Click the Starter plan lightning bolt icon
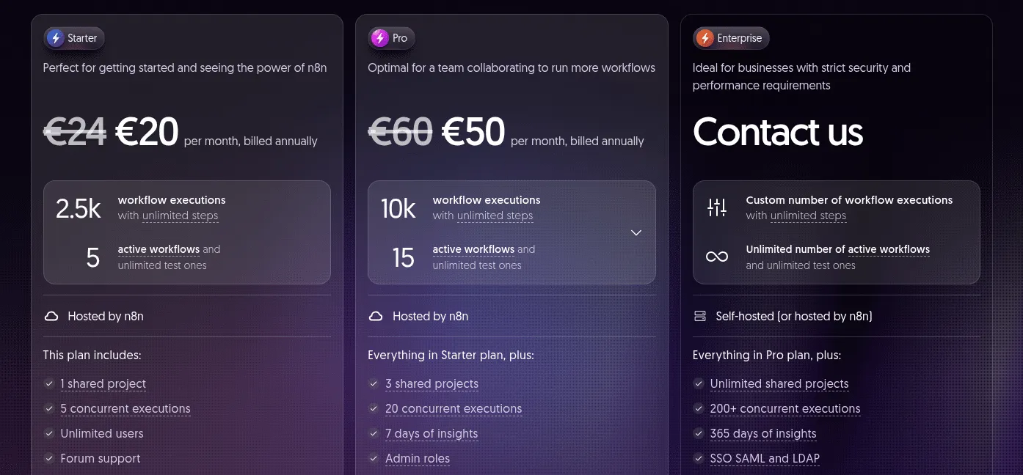This screenshot has width=1023, height=475. pyautogui.click(x=55, y=38)
